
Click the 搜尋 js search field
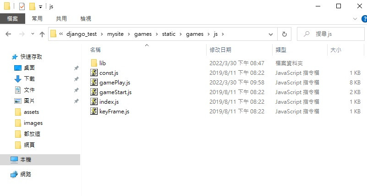[331, 34]
